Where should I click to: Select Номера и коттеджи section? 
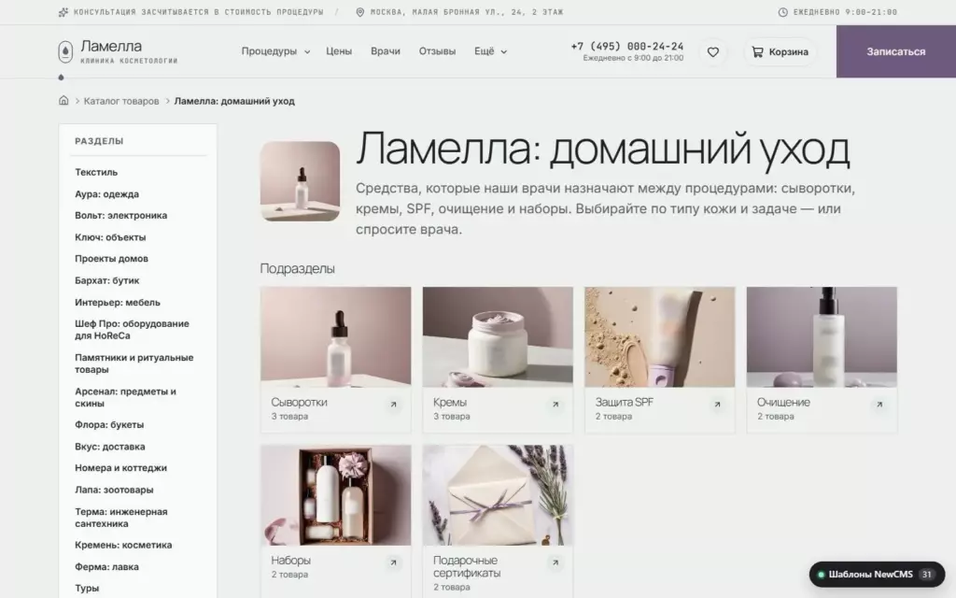tap(120, 468)
